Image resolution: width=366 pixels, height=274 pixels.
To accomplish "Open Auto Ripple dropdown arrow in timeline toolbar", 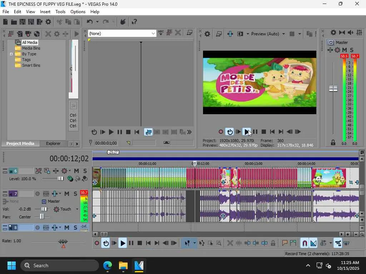I will [x=331, y=243].
